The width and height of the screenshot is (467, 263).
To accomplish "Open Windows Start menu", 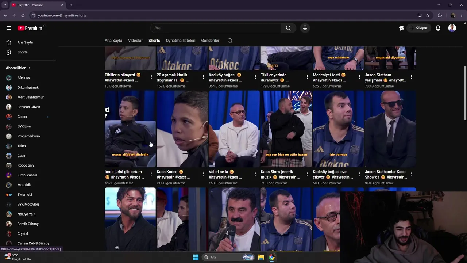I will tap(196, 257).
